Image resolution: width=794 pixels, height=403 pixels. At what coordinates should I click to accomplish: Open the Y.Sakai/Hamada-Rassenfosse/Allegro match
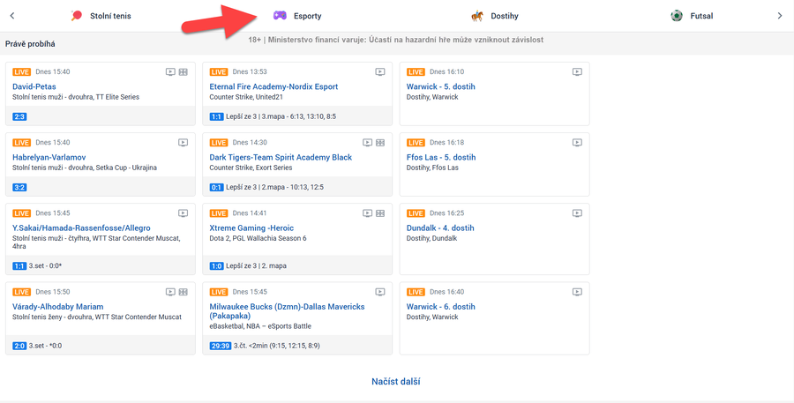pos(81,228)
